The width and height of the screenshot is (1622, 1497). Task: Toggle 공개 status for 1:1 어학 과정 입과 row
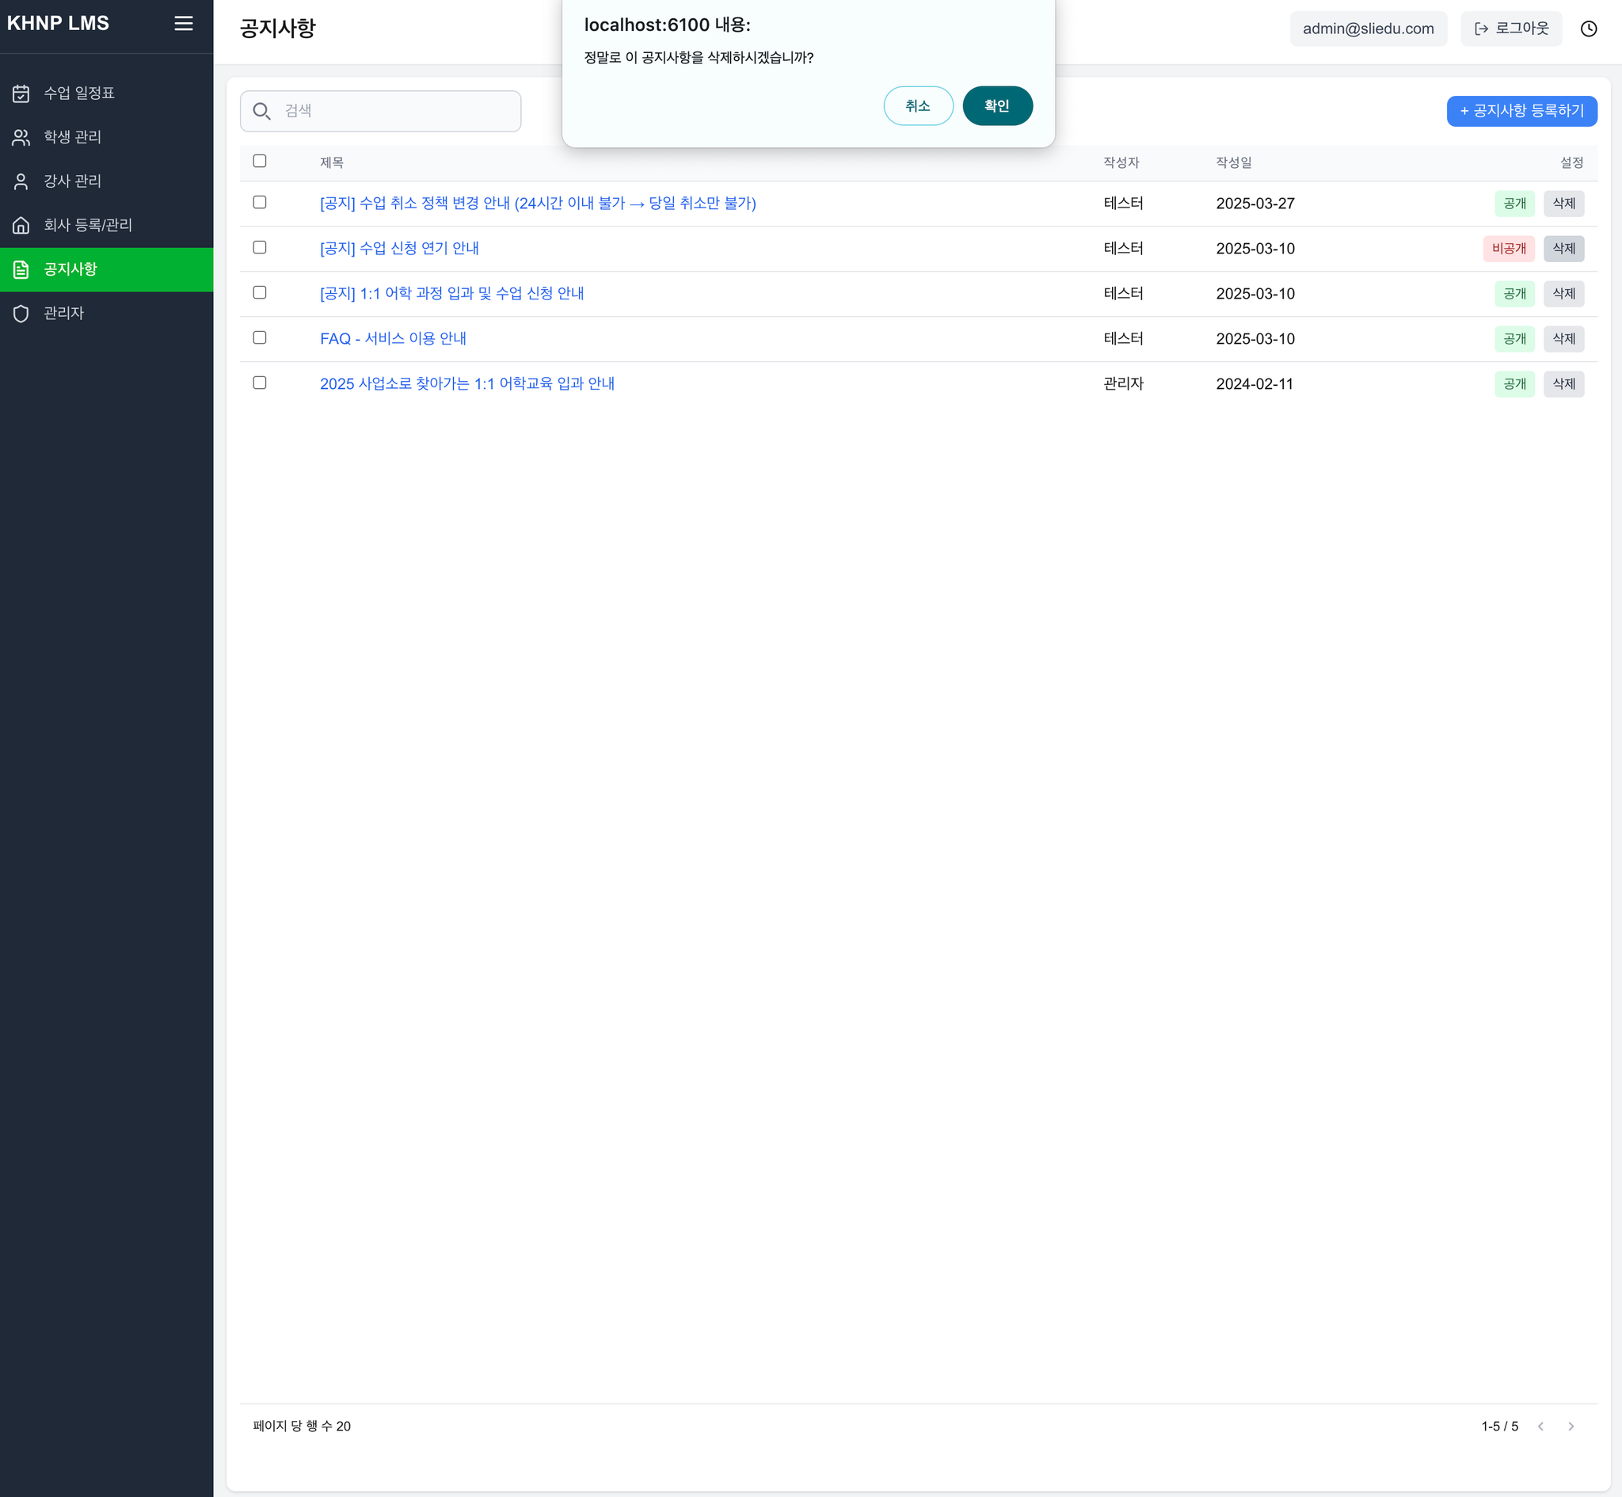pos(1514,294)
